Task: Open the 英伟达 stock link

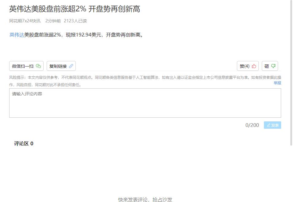Action: coord(17,35)
